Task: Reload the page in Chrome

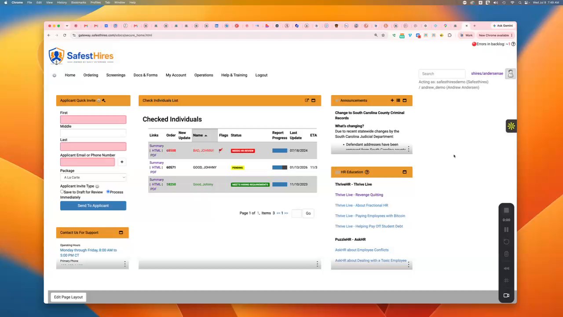Action: (x=65, y=35)
